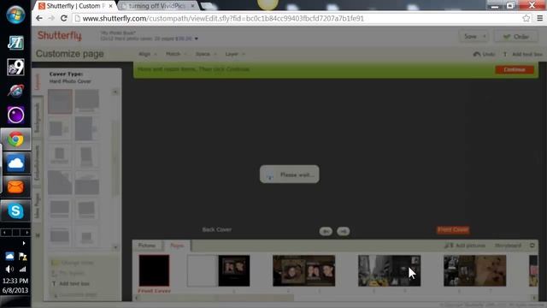Screen dimensions: 547x308
Task: Open the Match dropdown menu
Action: (x=176, y=54)
